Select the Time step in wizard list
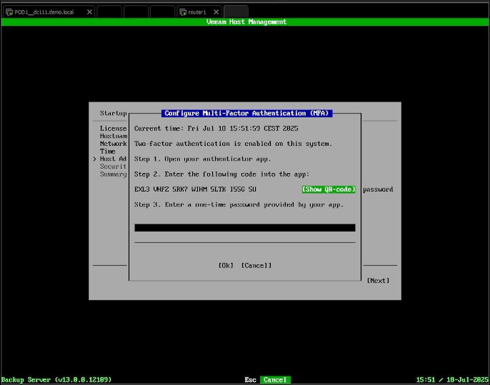The image size is (490, 385). pyautogui.click(x=108, y=151)
